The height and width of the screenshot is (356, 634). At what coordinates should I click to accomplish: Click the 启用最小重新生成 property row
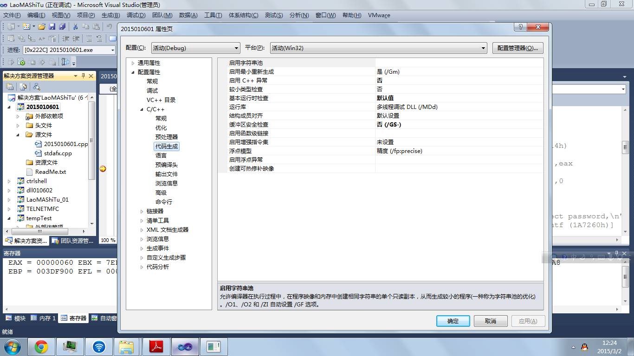tap(381, 72)
